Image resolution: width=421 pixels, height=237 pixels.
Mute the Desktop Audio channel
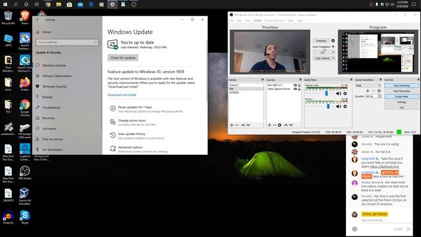(339, 93)
